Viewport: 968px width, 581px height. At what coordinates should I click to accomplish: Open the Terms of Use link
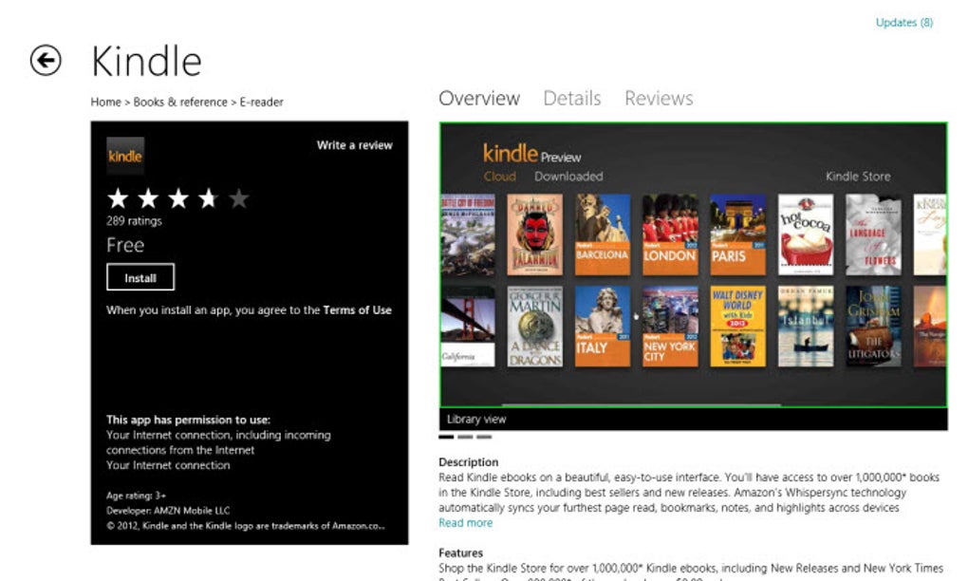pos(357,309)
